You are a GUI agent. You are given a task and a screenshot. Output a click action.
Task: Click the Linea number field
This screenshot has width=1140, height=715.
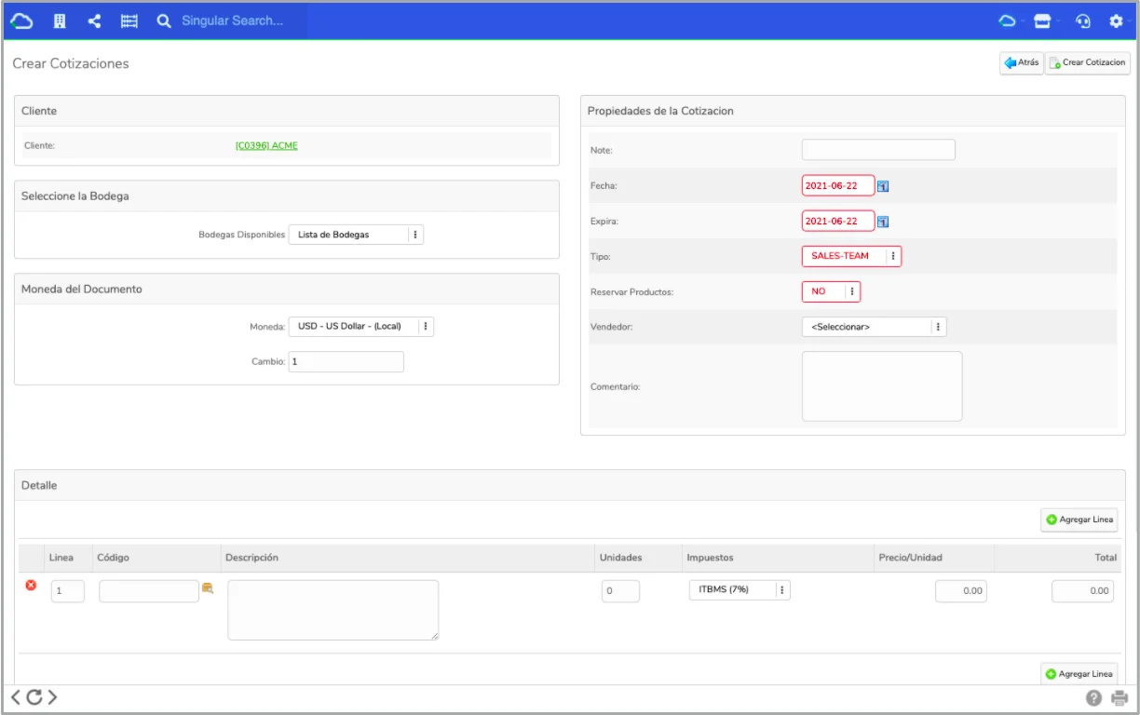[67, 591]
